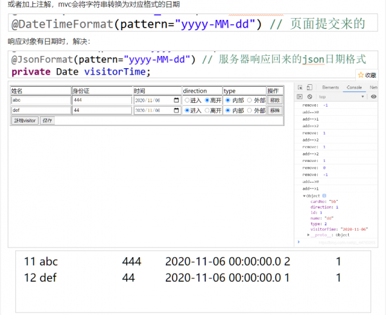Open the calendar picker in def row

point(176,111)
